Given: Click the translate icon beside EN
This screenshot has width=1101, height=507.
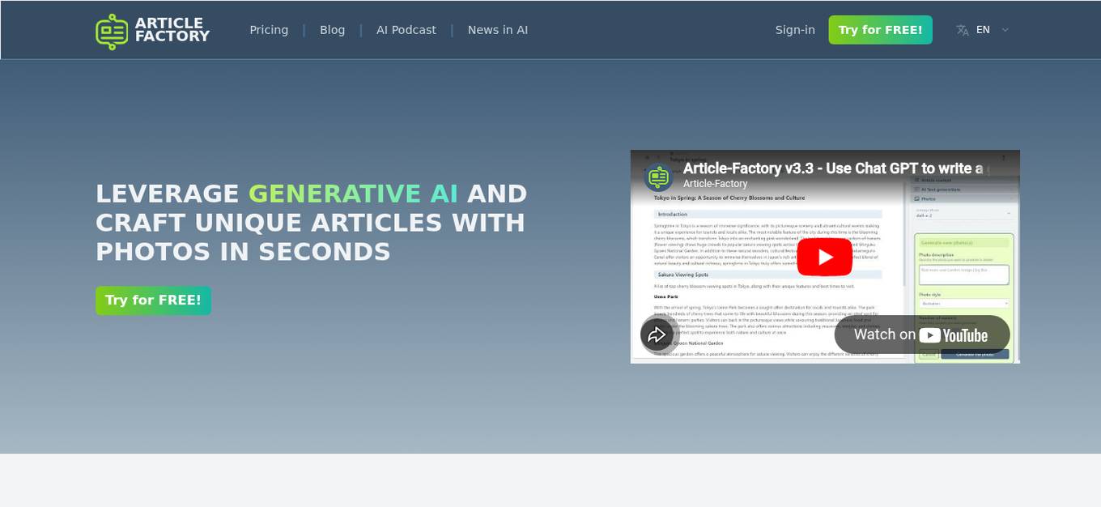Looking at the screenshot, I should coord(963,30).
